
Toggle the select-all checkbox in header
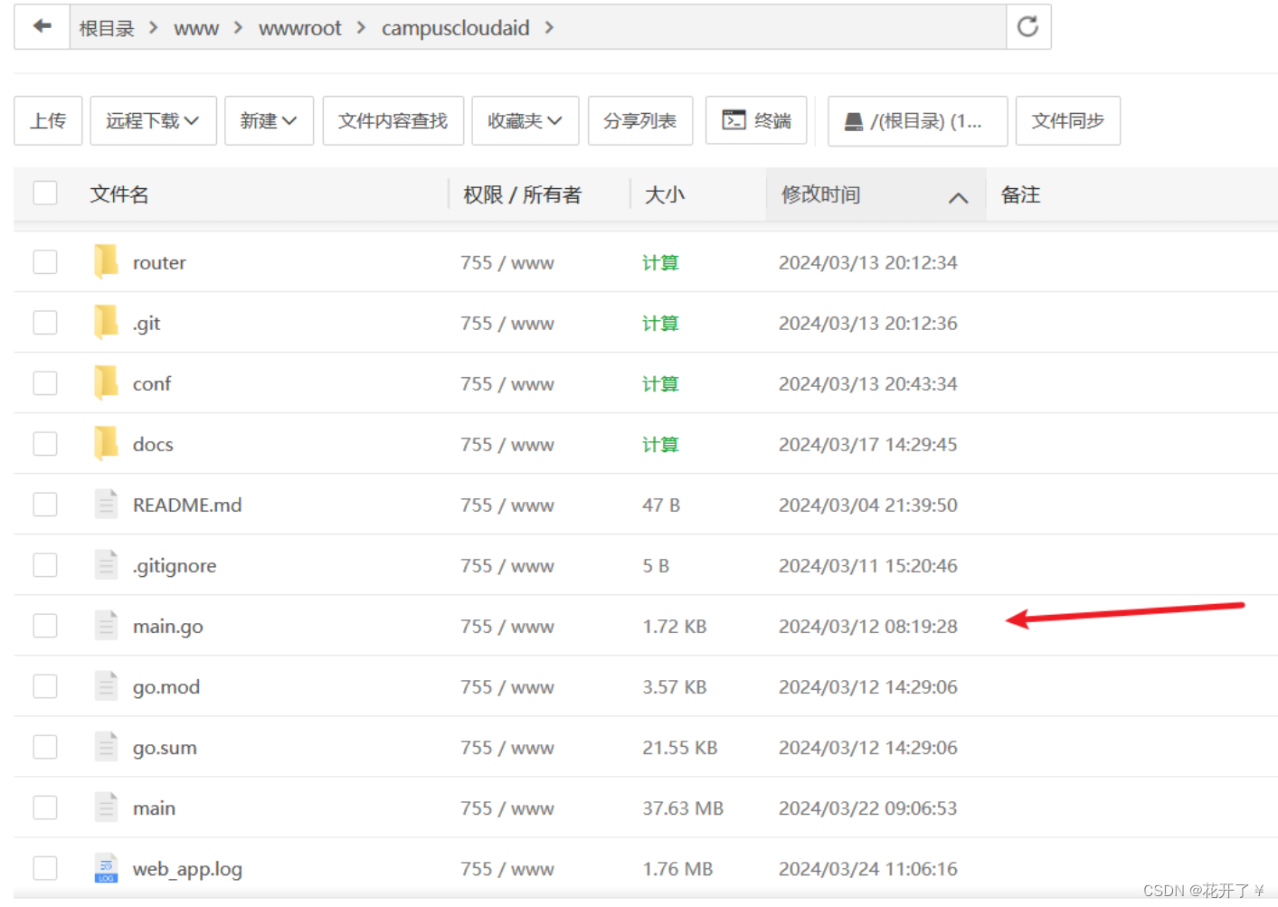pyautogui.click(x=45, y=194)
